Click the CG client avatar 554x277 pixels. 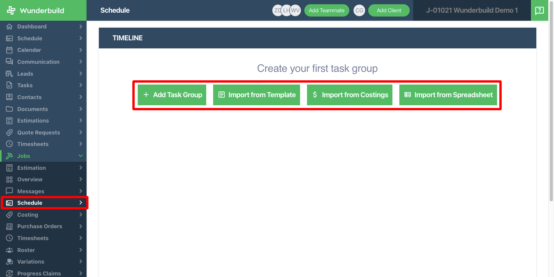(359, 10)
